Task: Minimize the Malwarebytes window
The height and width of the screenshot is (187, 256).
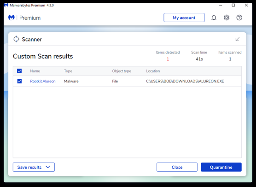Action: click(221, 5)
